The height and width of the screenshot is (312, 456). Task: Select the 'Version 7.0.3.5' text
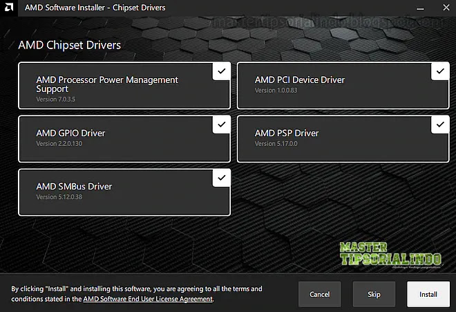[55, 100]
